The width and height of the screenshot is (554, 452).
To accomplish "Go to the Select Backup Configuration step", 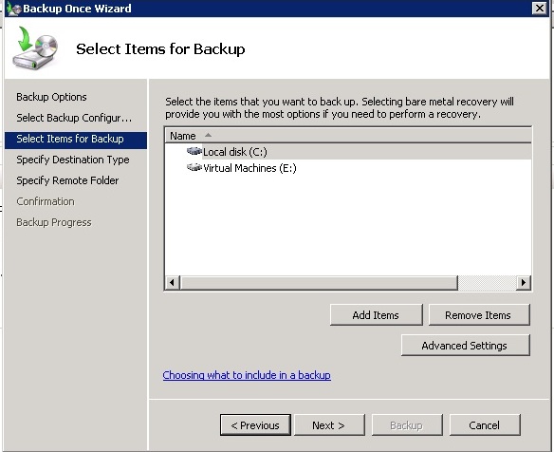I will pyautogui.click(x=74, y=118).
